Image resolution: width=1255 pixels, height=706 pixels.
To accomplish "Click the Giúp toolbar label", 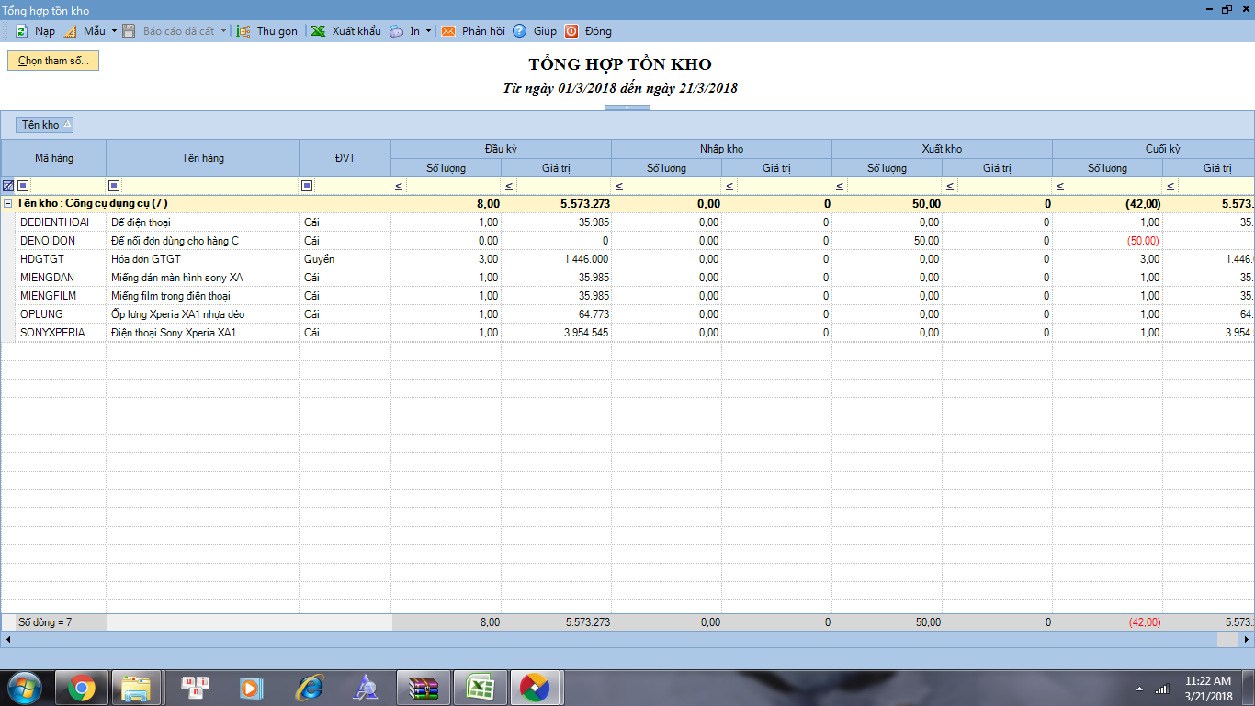I will click(x=545, y=31).
